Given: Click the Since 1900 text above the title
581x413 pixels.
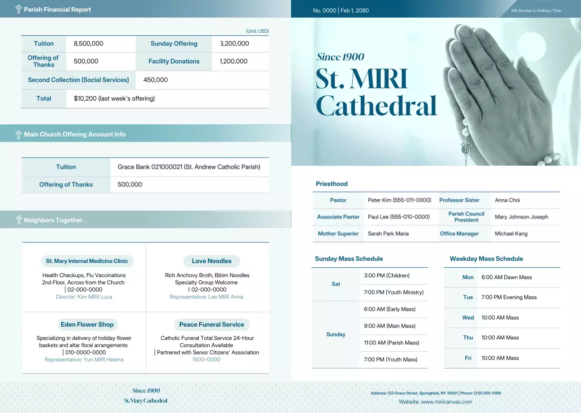Looking at the screenshot, I should pyautogui.click(x=340, y=57).
